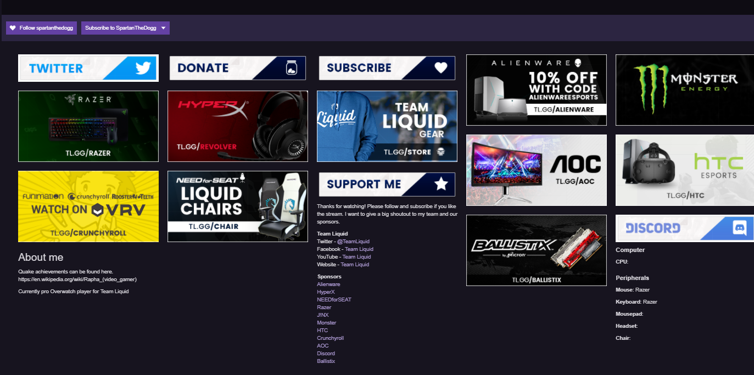
Task: Open the Monster Energy banner
Action: 686,90
